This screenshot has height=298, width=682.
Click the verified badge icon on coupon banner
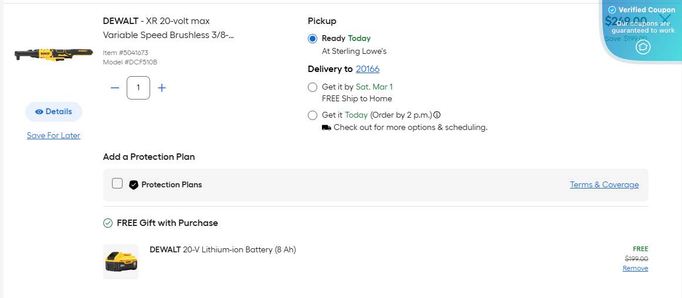(x=612, y=10)
